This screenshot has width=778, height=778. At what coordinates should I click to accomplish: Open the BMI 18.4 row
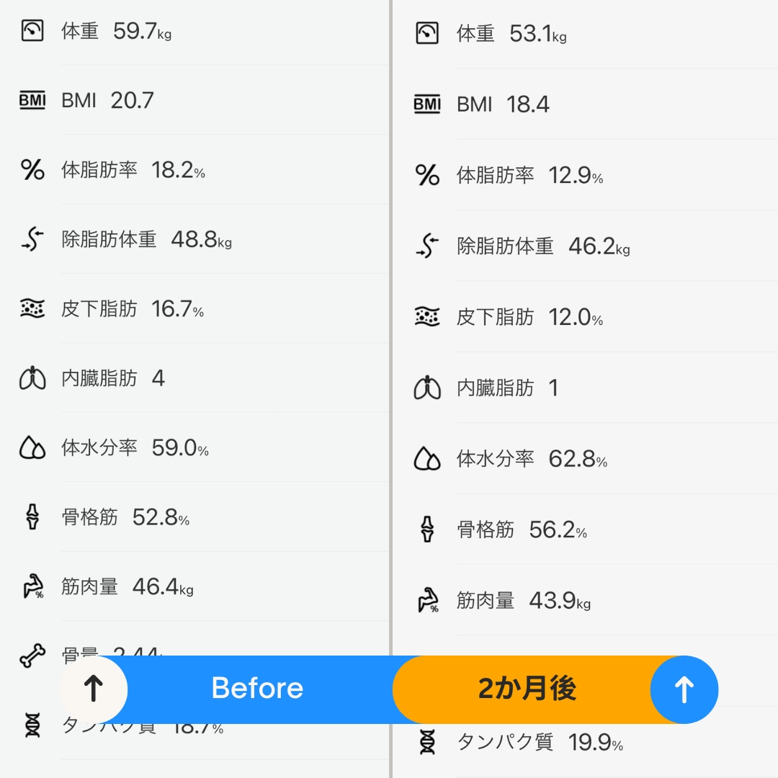(586, 104)
